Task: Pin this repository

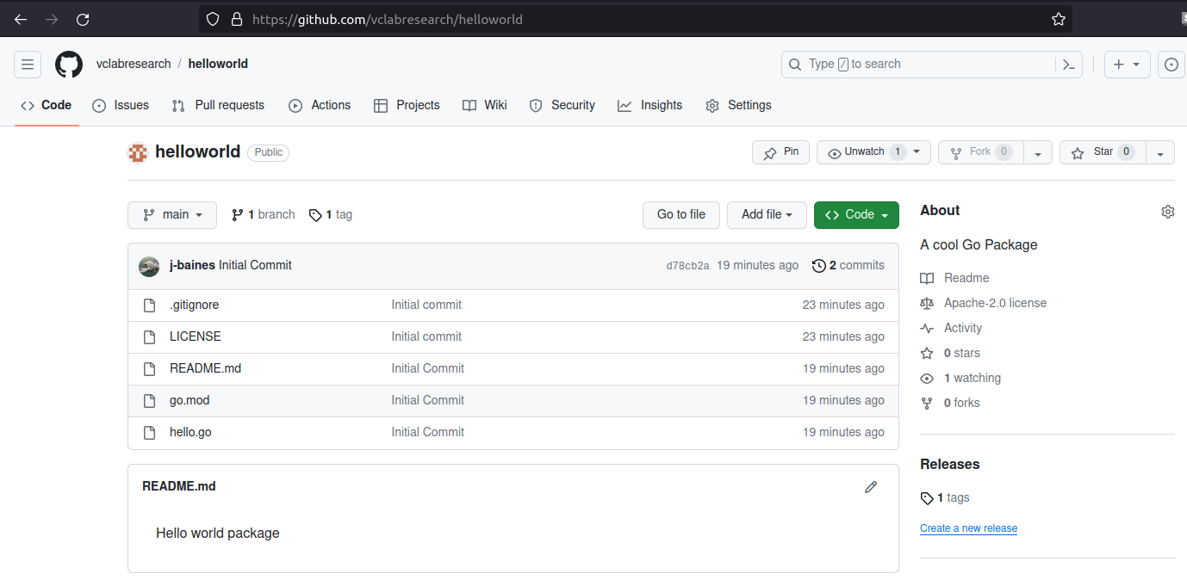Action: tap(780, 151)
